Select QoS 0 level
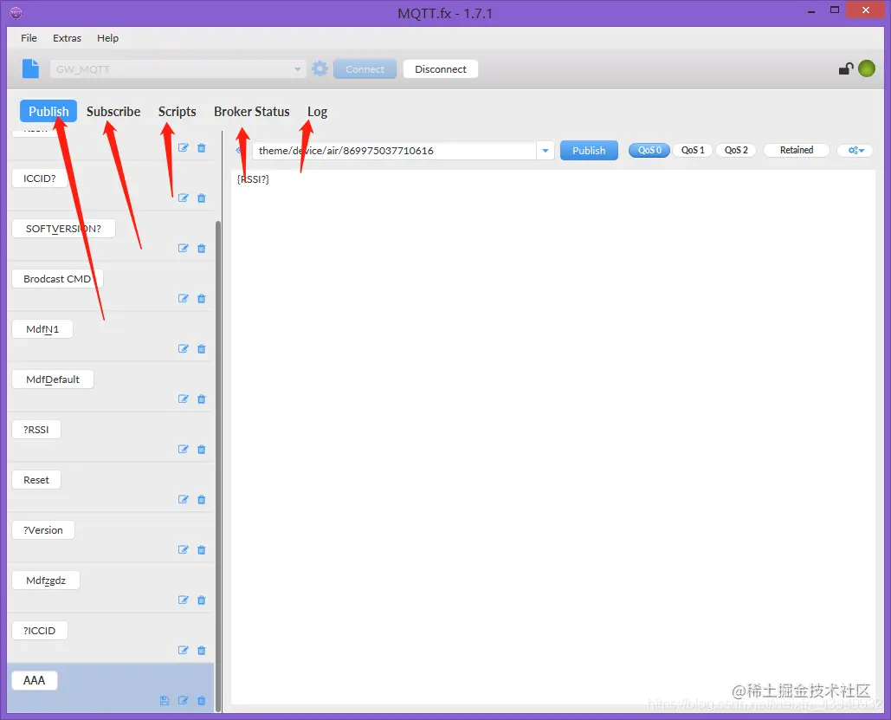This screenshot has height=720, width=891. [649, 150]
